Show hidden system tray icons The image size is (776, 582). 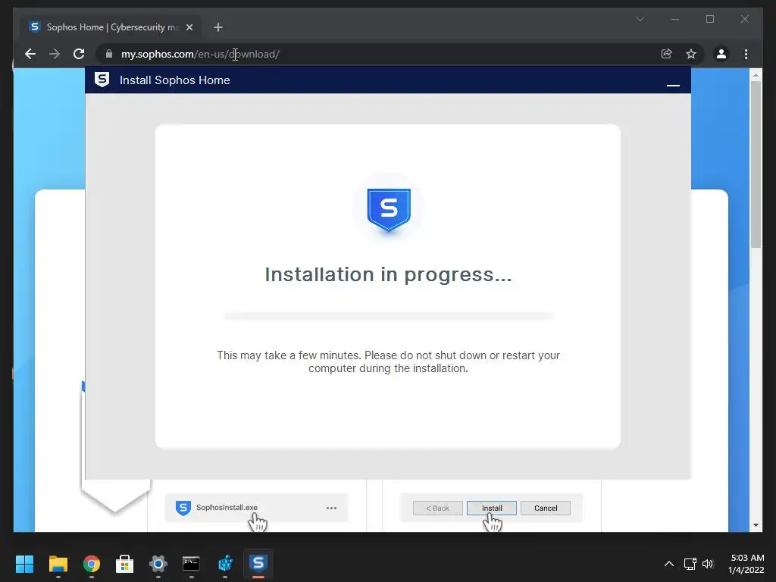[x=668, y=564]
